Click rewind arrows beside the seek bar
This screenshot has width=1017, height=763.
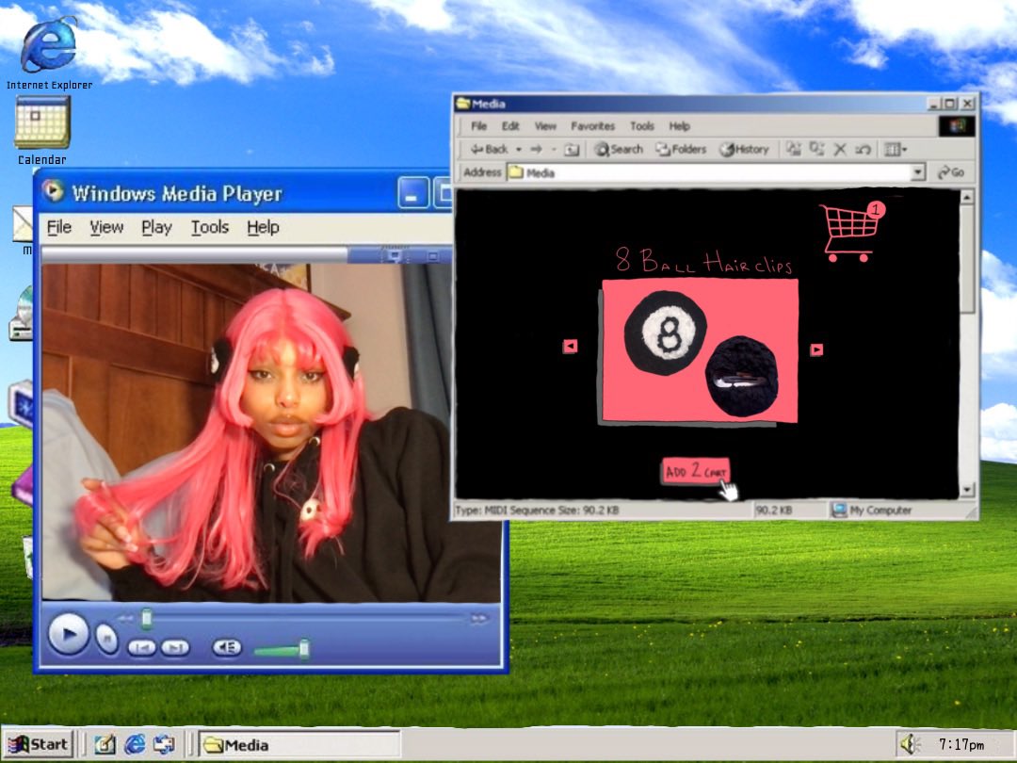[x=126, y=618]
